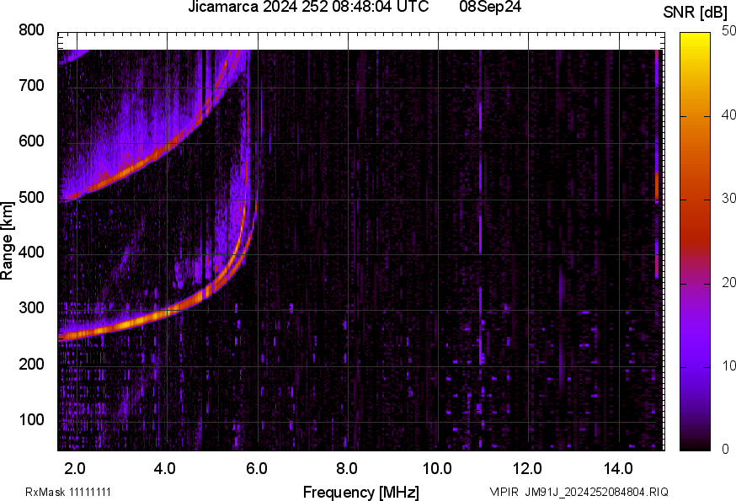The width and height of the screenshot is (736, 501).
Task: Click the colorbar tick label '0'
Action: (726, 450)
